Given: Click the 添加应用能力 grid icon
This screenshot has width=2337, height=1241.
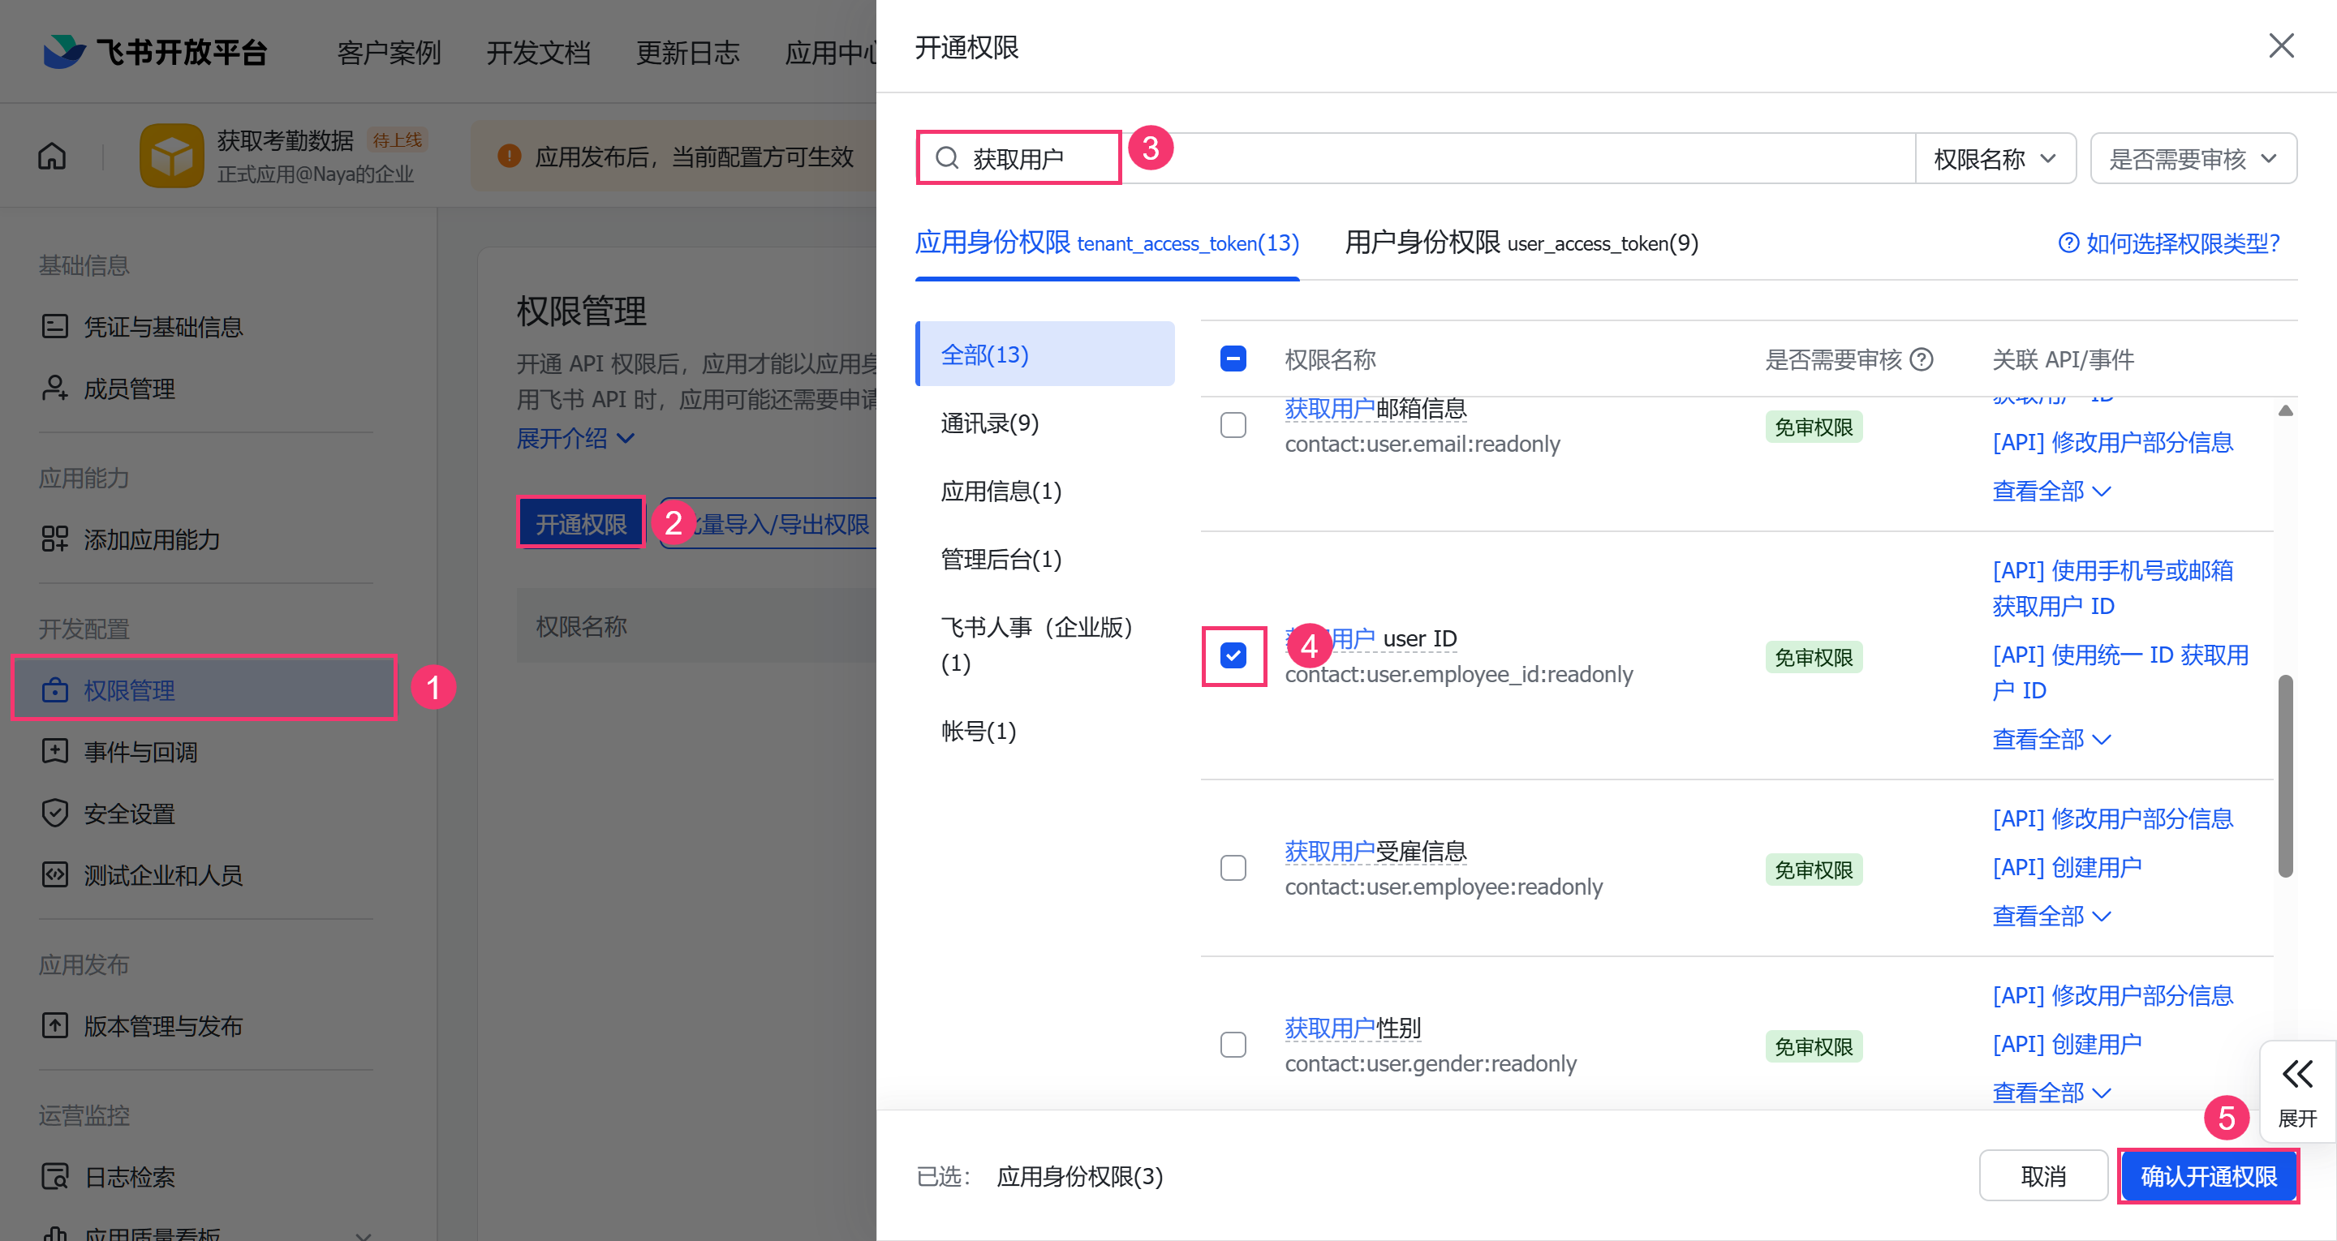Looking at the screenshot, I should (54, 539).
